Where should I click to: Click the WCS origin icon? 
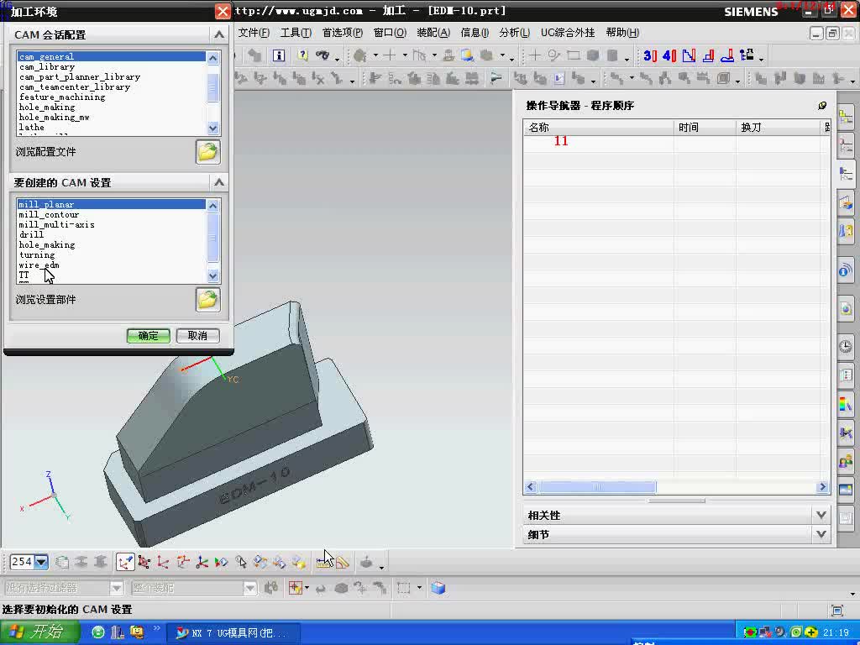pyautogui.click(x=163, y=562)
